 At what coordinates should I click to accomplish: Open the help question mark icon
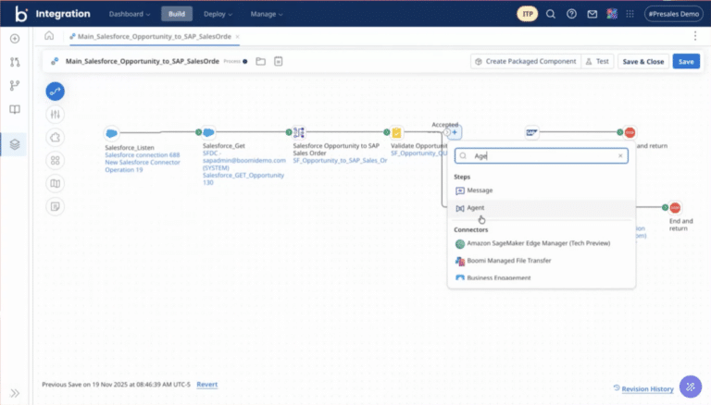point(571,14)
